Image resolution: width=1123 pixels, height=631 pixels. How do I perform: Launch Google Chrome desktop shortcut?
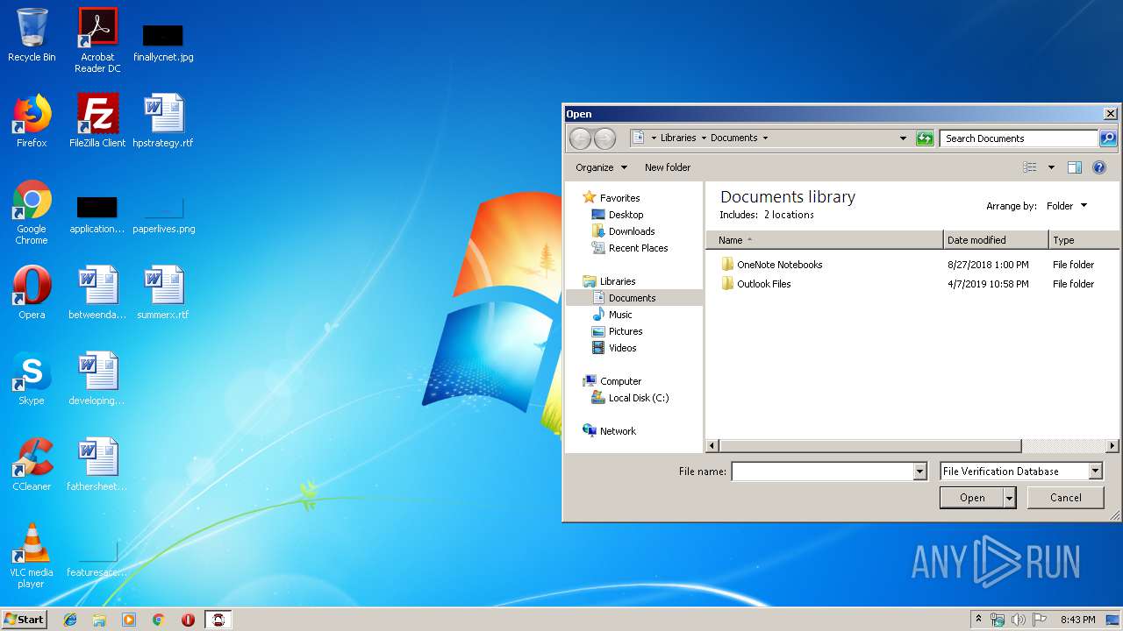(x=32, y=212)
